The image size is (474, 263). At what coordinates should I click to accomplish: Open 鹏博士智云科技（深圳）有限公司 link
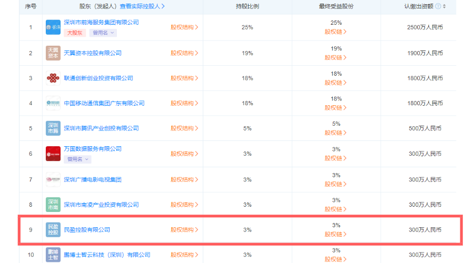click(107, 255)
